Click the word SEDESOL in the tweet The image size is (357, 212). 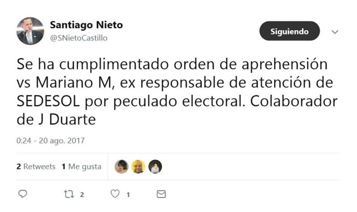click(x=48, y=101)
